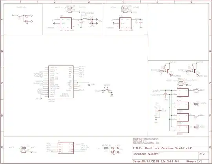The height and width of the screenshot is (164, 212).
Task: Click column marker 6 on the top ruler
Action: (191, 2)
